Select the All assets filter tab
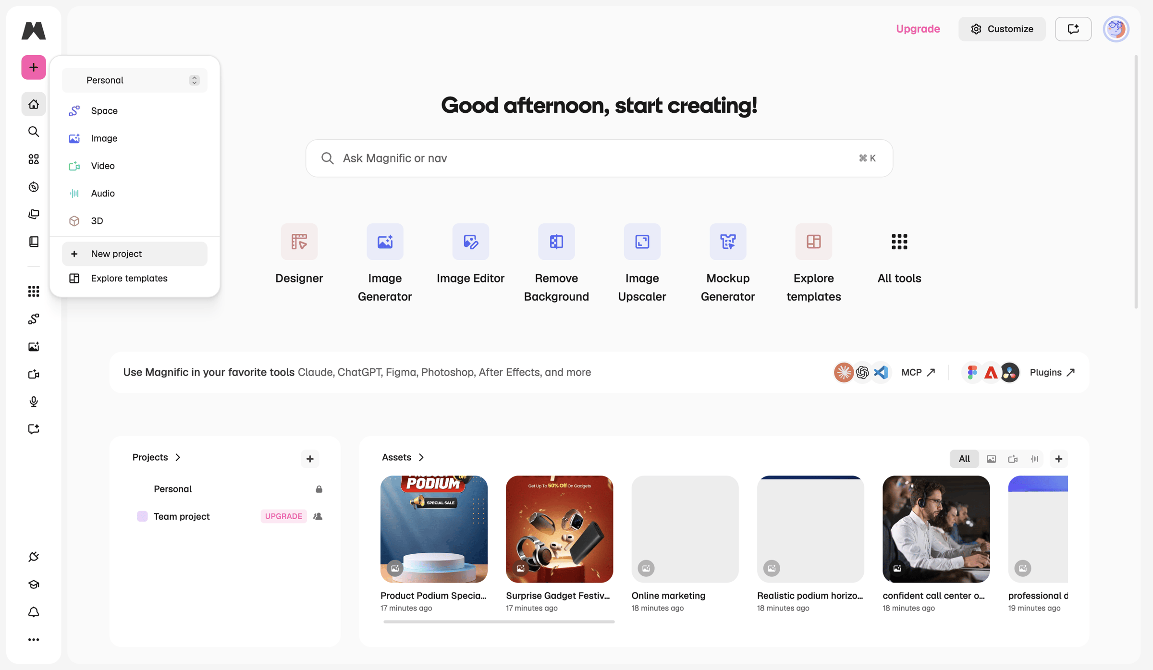 pyautogui.click(x=964, y=459)
